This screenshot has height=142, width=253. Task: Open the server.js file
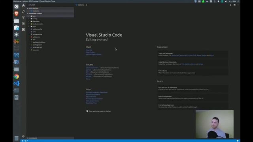click(x=51, y=50)
